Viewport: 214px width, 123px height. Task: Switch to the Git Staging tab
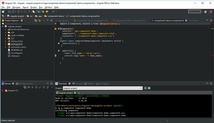point(102,84)
